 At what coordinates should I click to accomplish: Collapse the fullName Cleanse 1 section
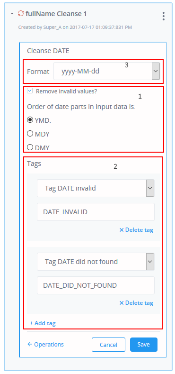[12, 14]
